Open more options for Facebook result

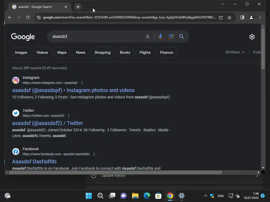click(94, 154)
